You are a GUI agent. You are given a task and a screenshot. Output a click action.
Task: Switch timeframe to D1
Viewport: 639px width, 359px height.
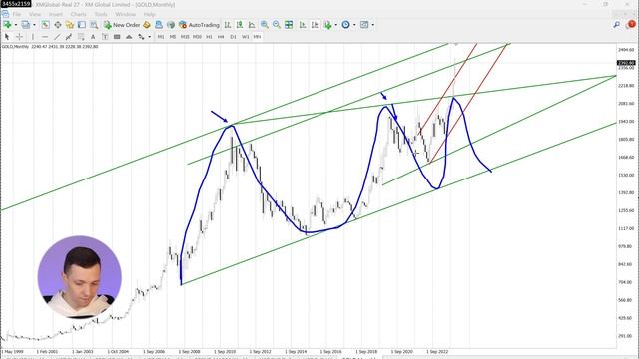click(233, 37)
